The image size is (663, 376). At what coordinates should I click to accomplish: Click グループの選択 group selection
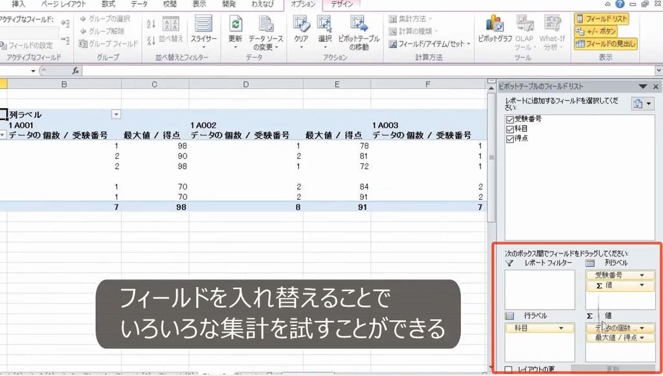point(105,19)
